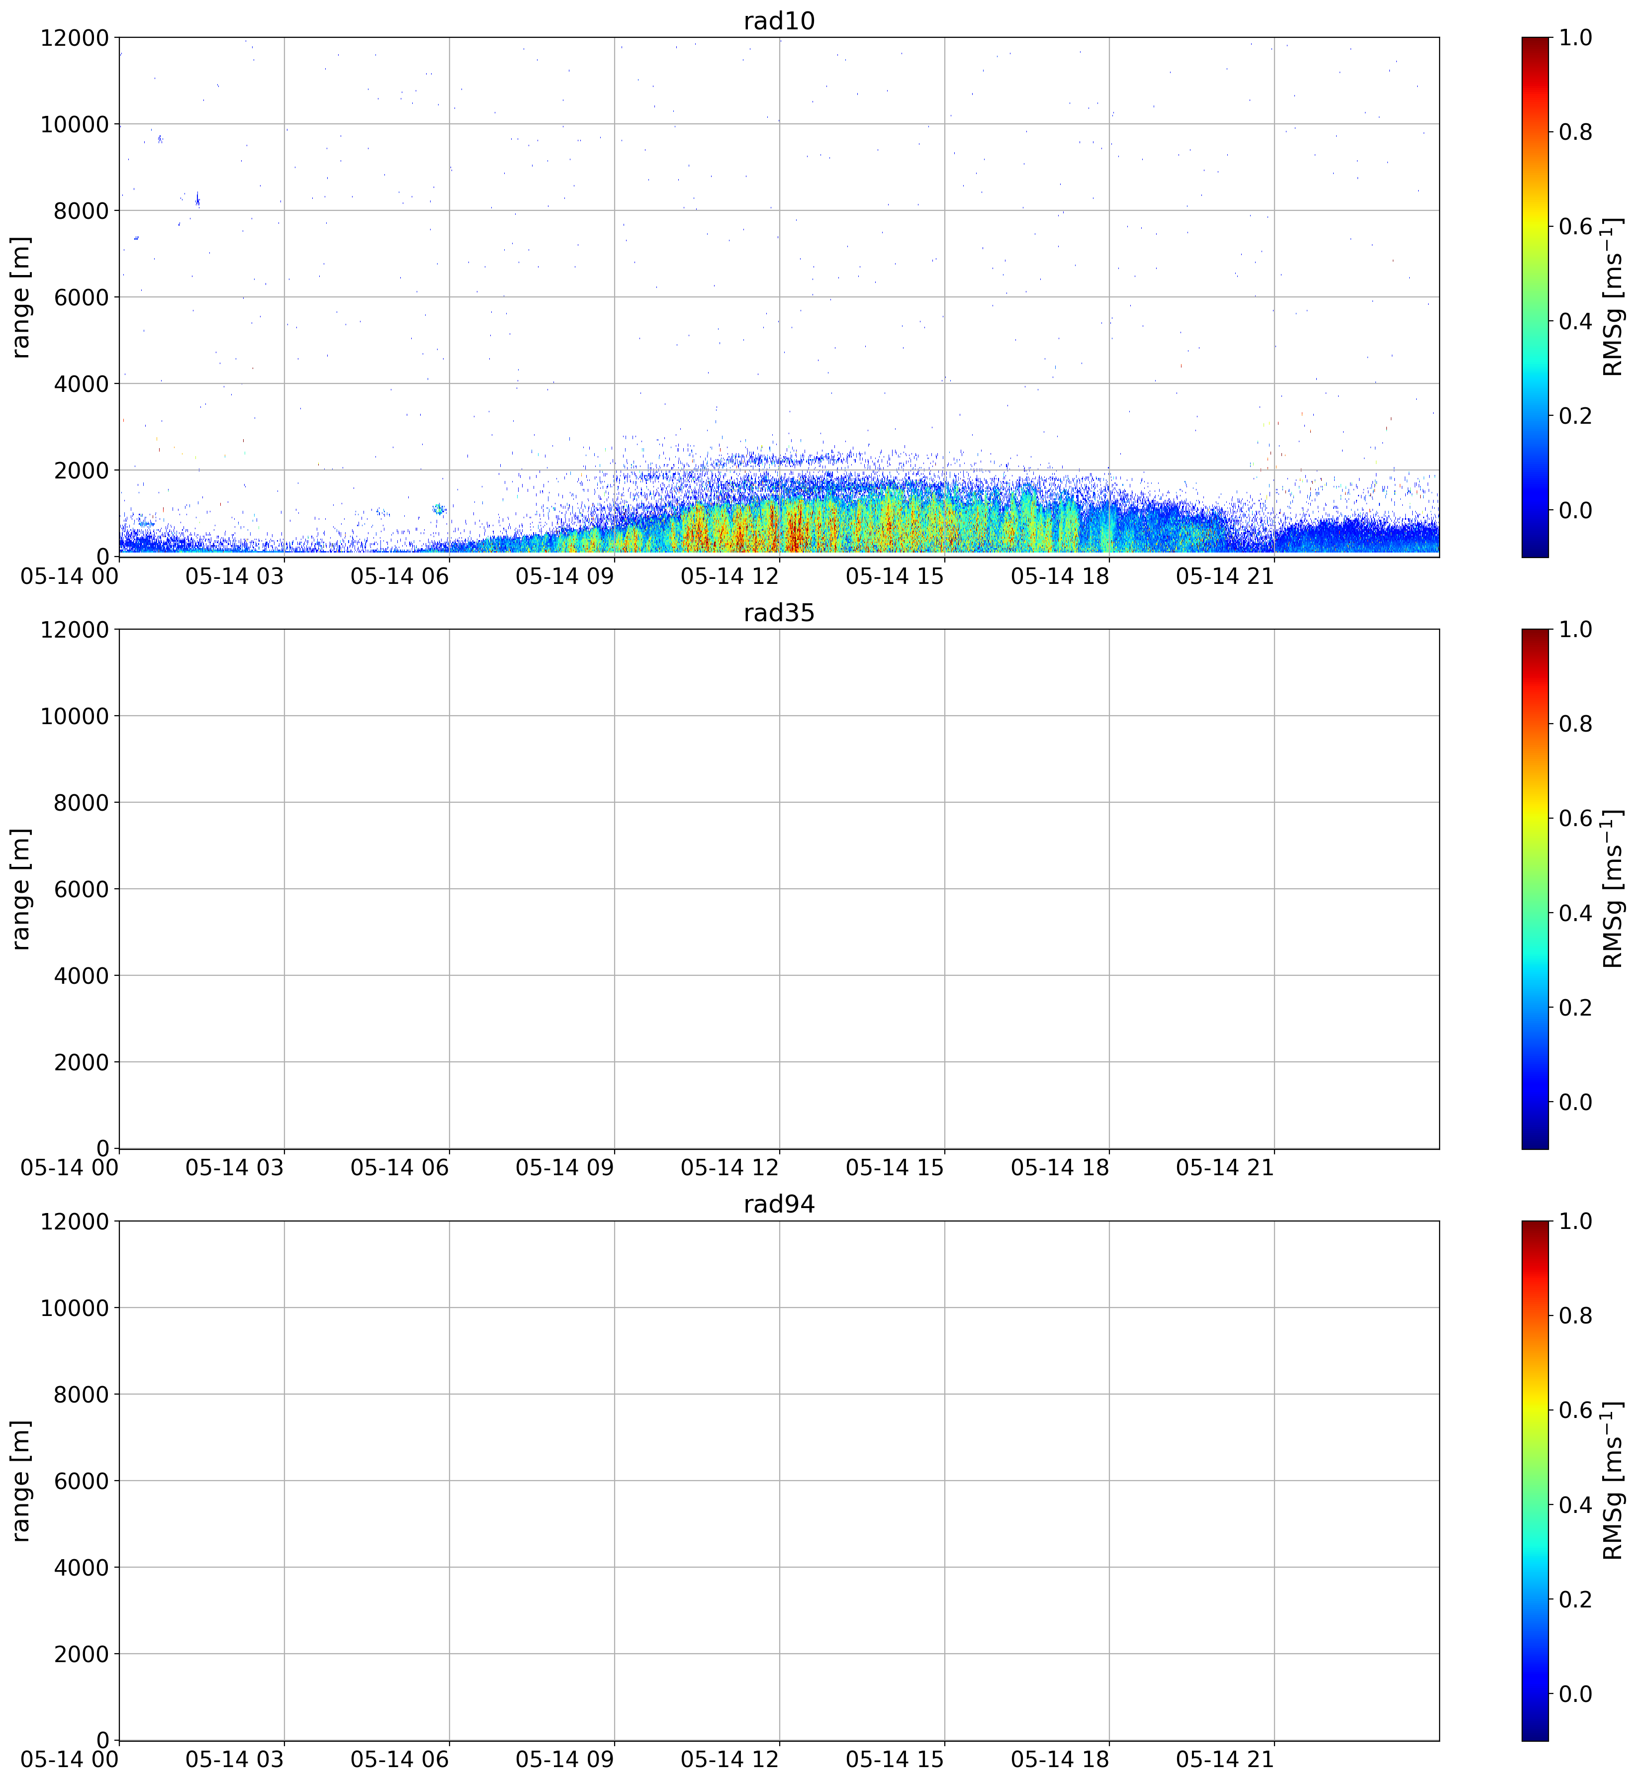1638x1782 pixels.
Task: Click the 1.0 label on rad10 colorbar
Action: click(x=1575, y=37)
